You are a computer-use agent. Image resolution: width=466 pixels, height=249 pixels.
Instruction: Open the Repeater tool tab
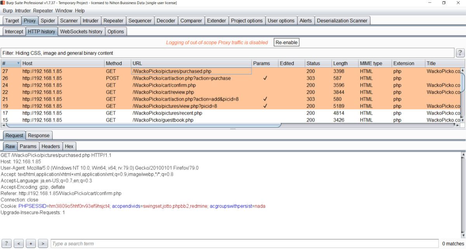(113, 21)
